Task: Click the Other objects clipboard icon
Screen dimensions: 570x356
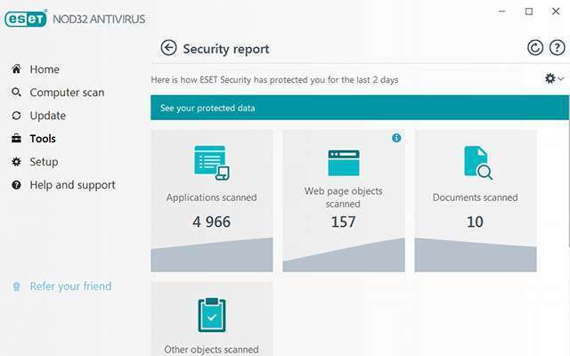Action: pyautogui.click(x=212, y=315)
